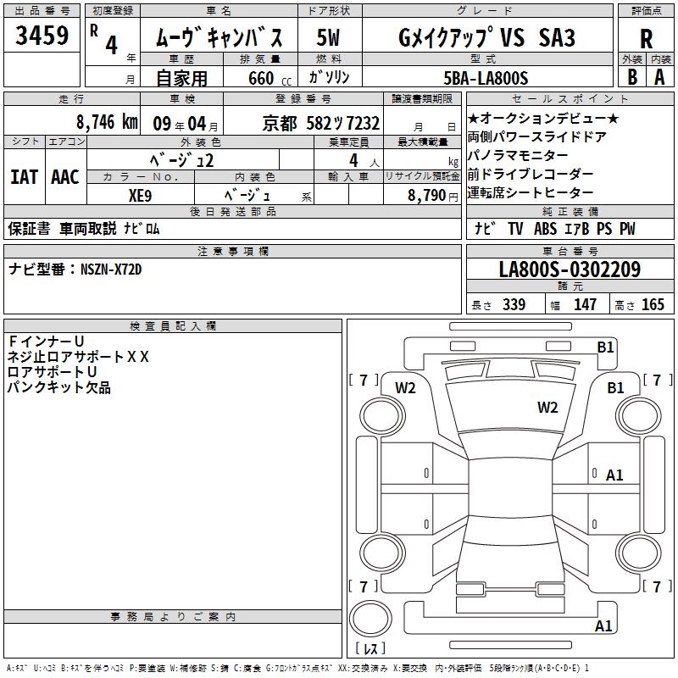Click the A1 mark on rear bumper
The width and height of the screenshot is (678, 678).
pos(603,626)
